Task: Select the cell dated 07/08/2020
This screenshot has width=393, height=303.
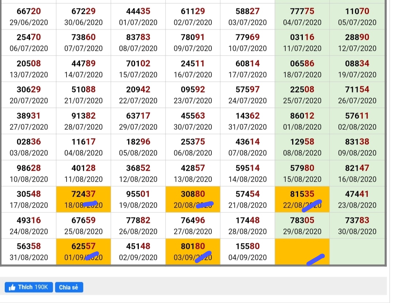Action: [248, 147]
